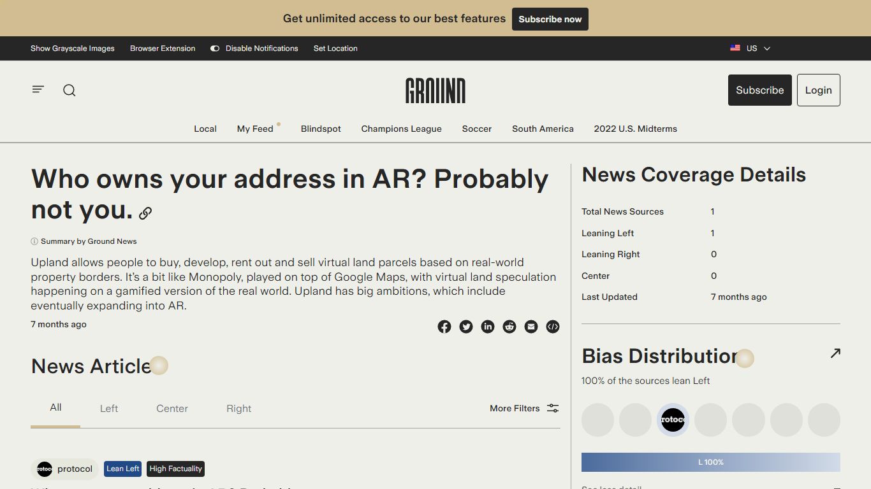The image size is (871, 489).
Task: Open the hamburger menu icon
Action: tap(38, 90)
